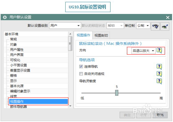This screenshot has width=173, height=122.
Task: Select 显示 in the tree
Action: [13, 81]
